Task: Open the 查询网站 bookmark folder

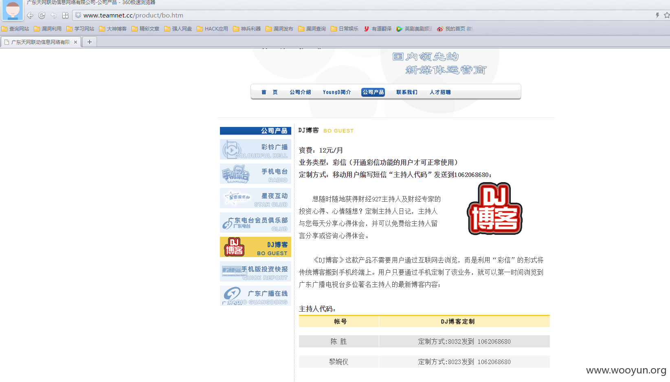Action: (15, 29)
